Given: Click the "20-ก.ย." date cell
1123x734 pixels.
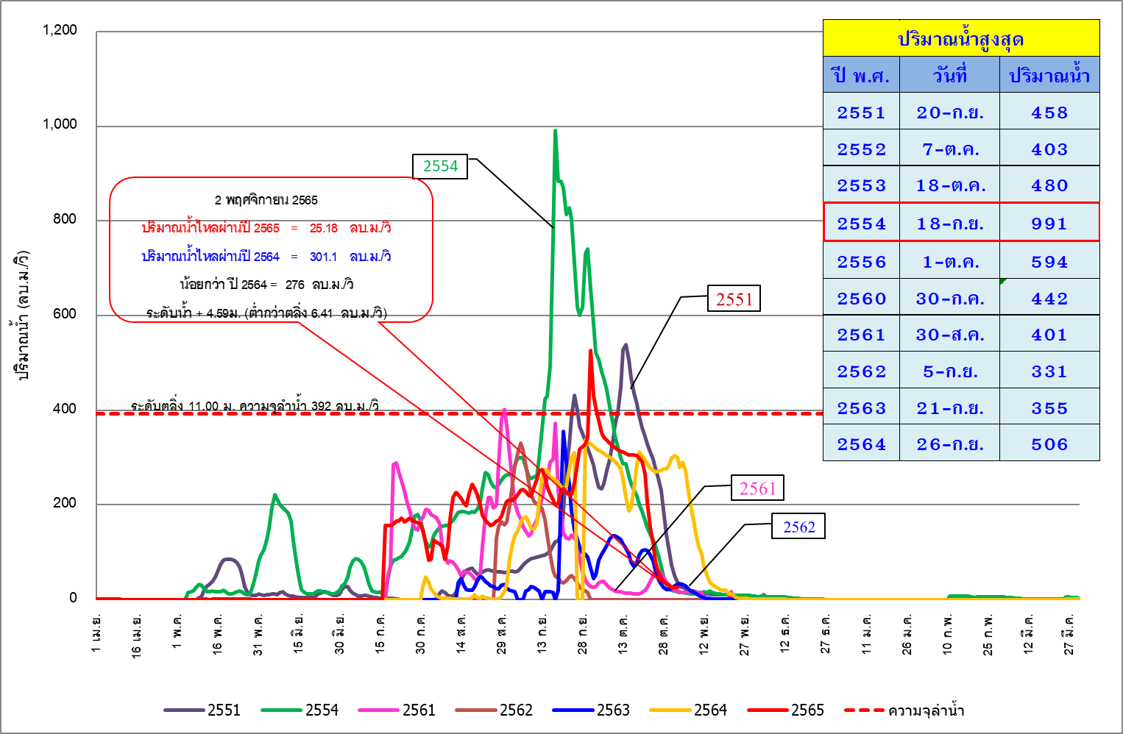Looking at the screenshot, I should [x=949, y=112].
